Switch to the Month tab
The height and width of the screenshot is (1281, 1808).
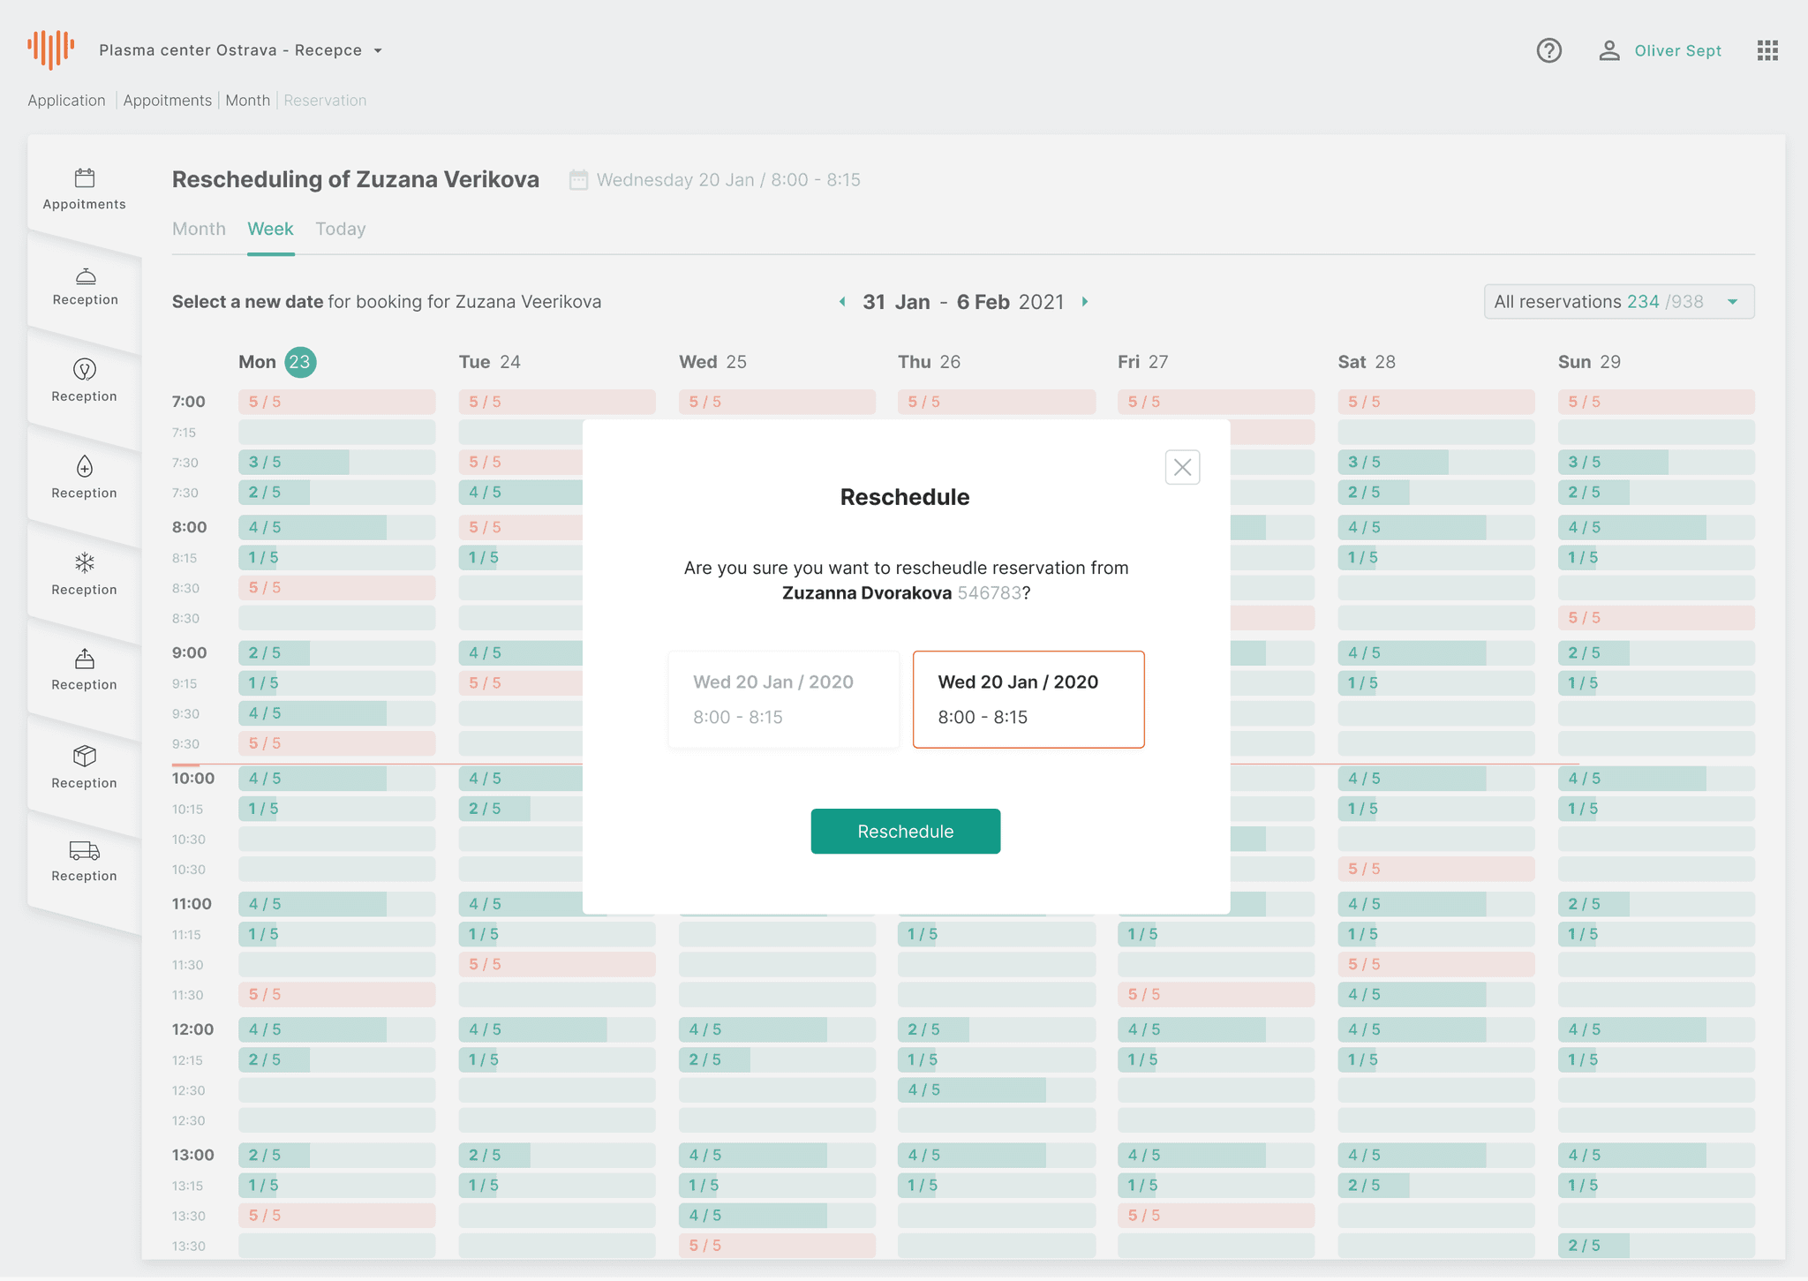(x=199, y=229)
